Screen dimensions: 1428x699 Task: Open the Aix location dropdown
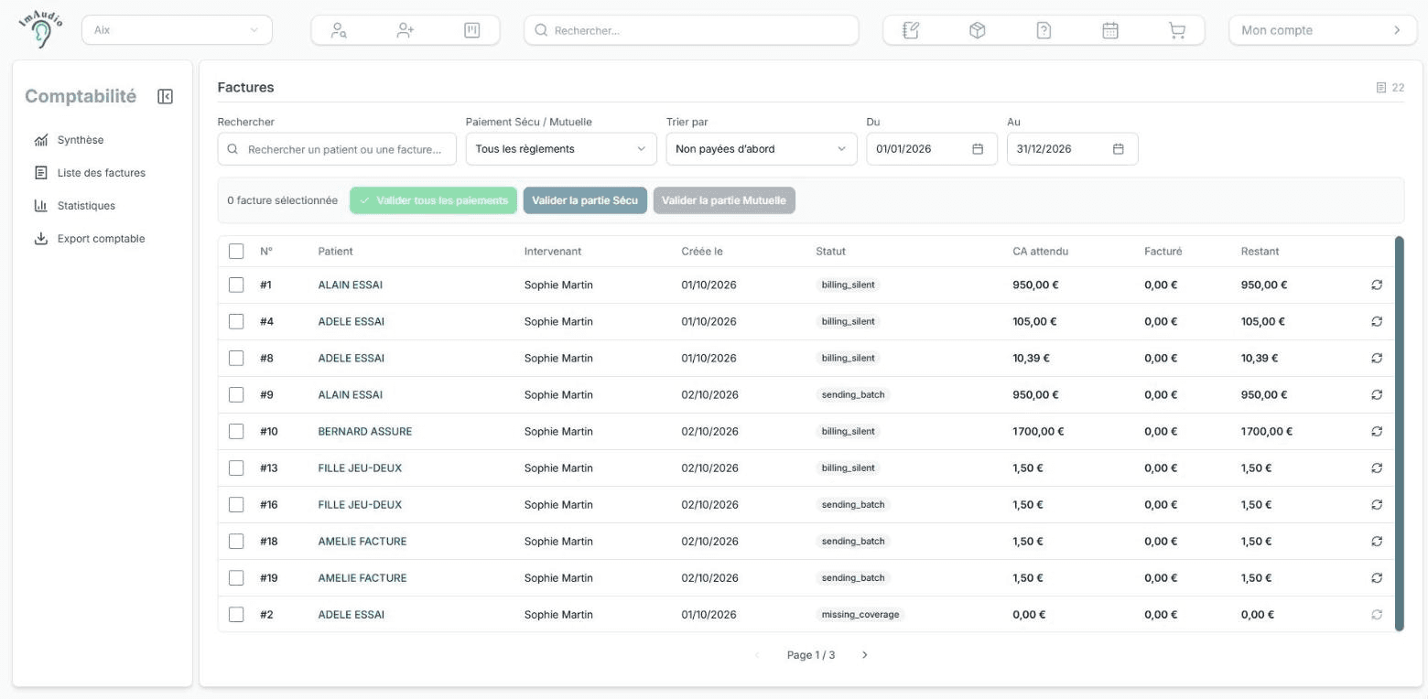[x=177, y=30]
